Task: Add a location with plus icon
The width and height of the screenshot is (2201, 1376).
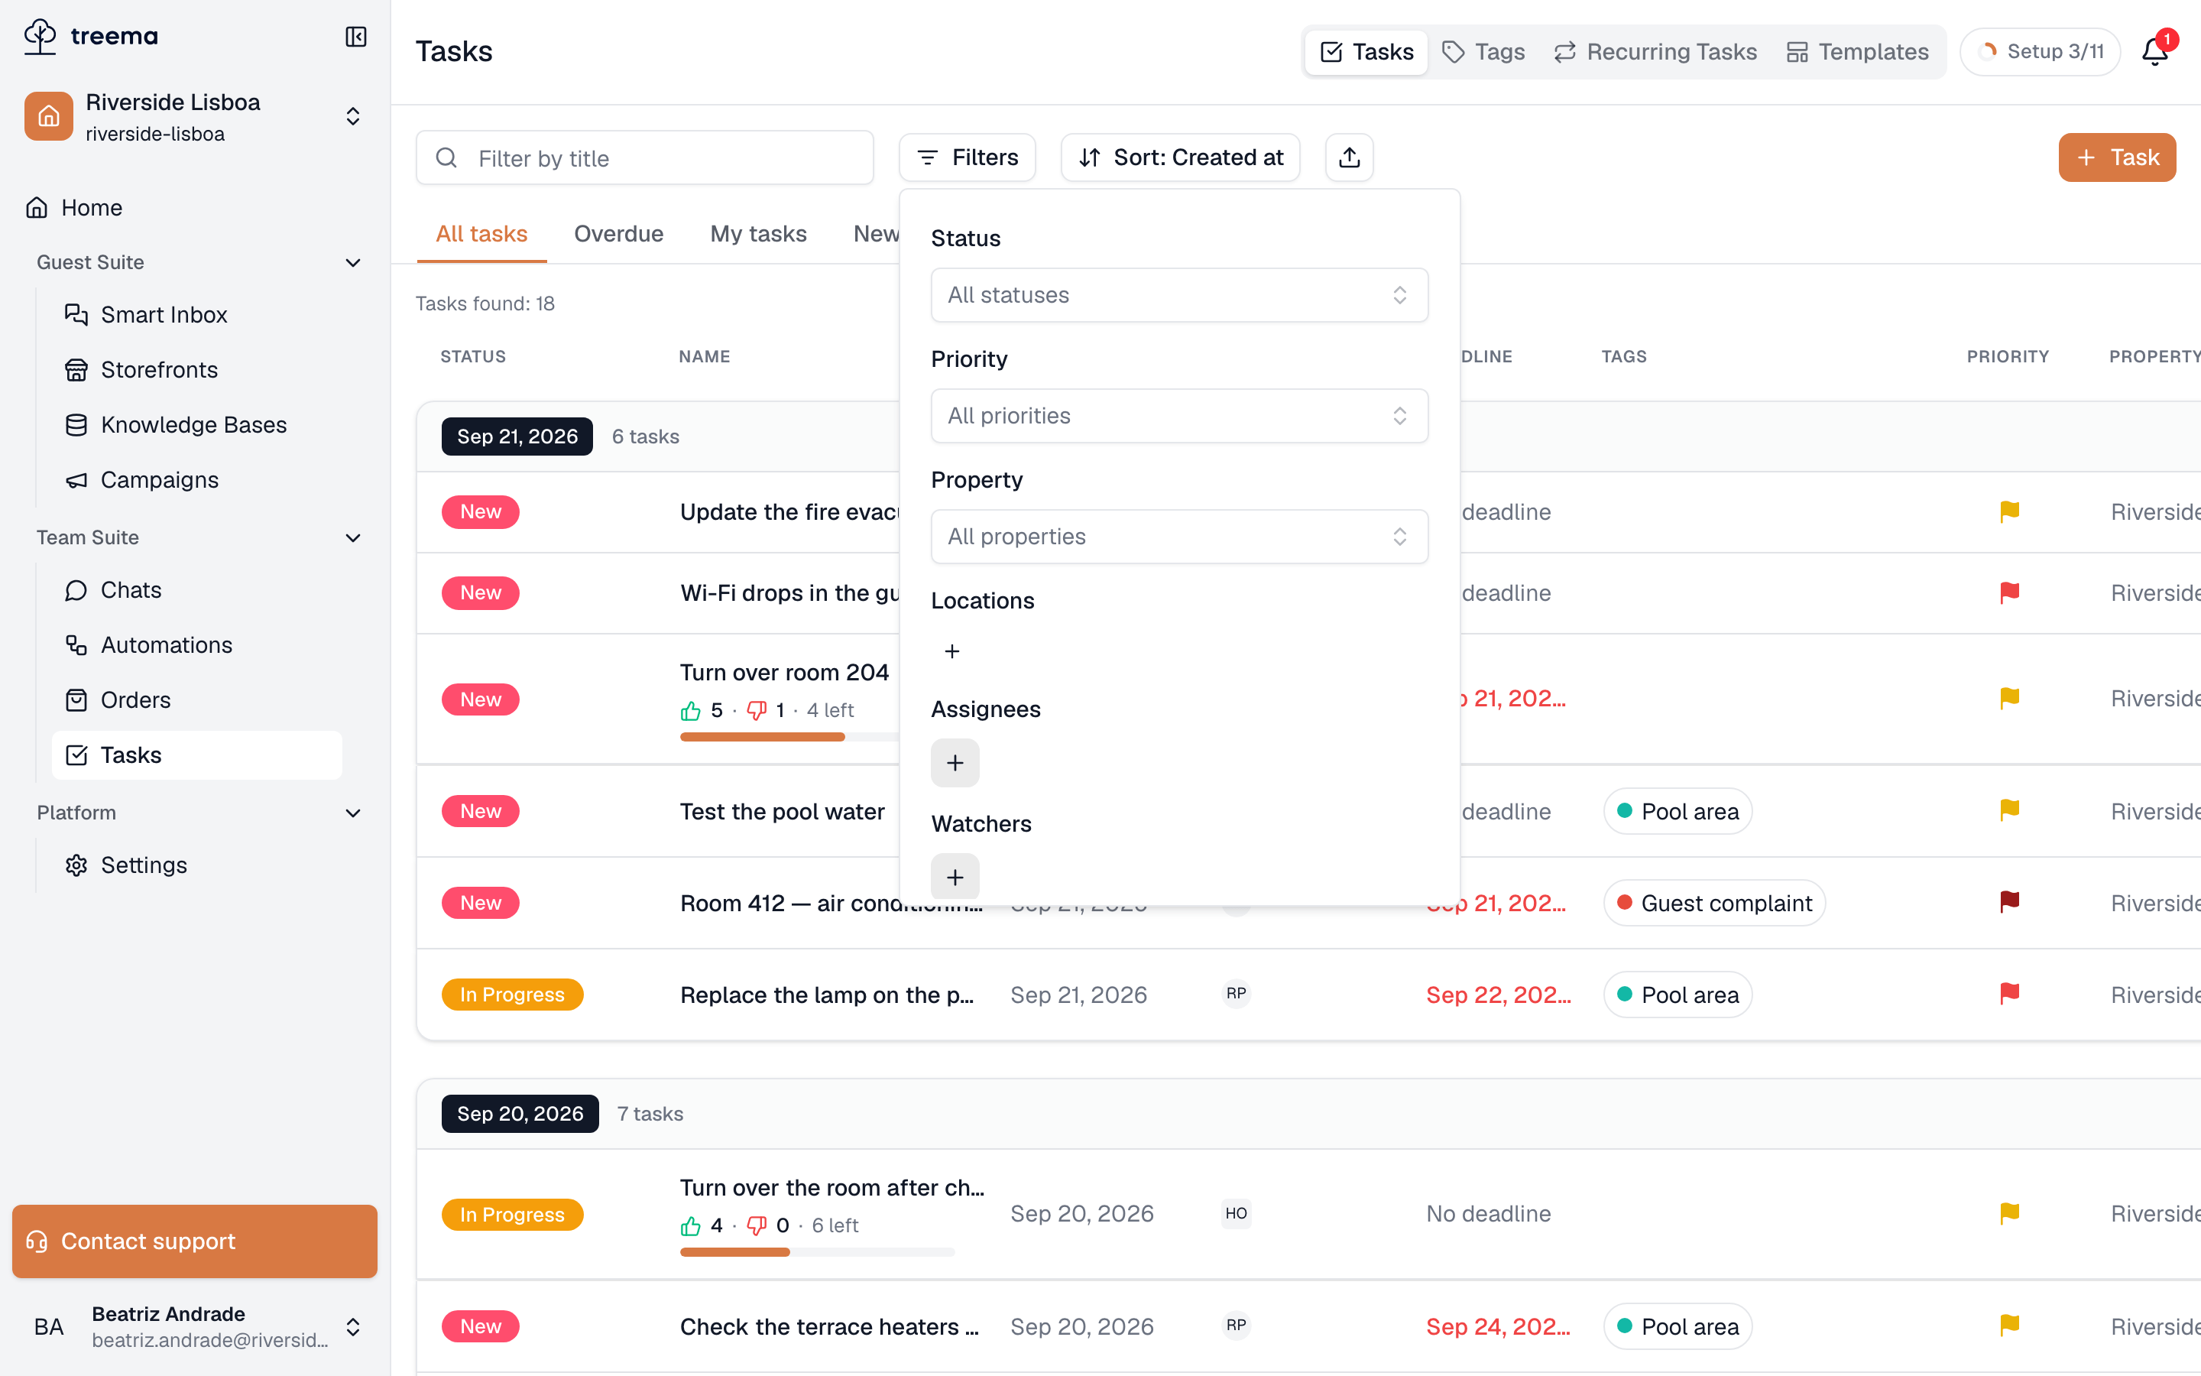Action: pyautogui.click(x=952, y=651)
